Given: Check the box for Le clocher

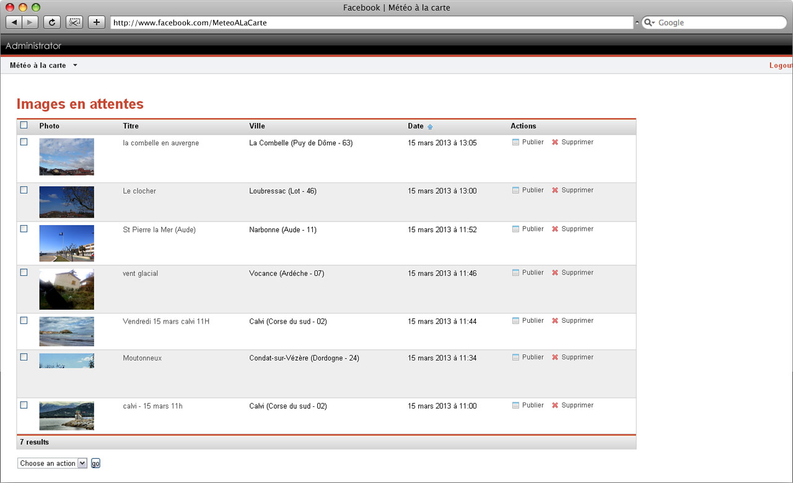Looking at the screenshot, I should [x=24, y=190].
